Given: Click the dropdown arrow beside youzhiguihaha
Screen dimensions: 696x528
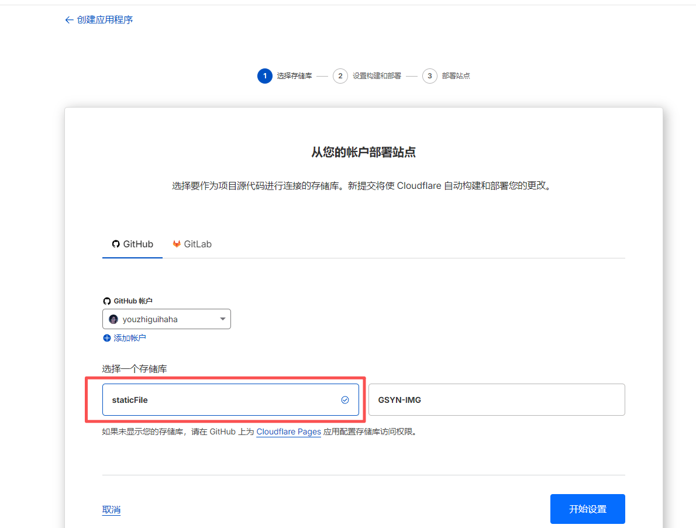Looking at the screenshot, I should pyautogui.click(x=222, y=319).
